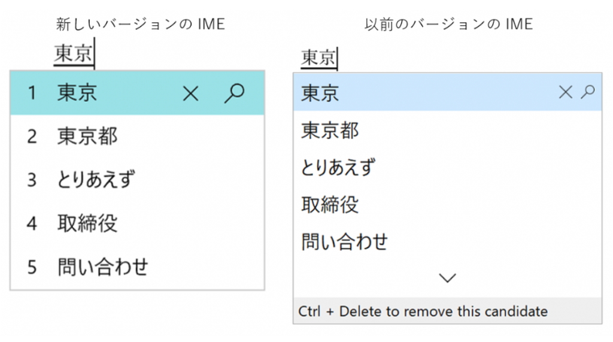Viewport: 613px width, 342px height.
Task: Click the 東京 composition text under new IME heading
Action: 73,53
